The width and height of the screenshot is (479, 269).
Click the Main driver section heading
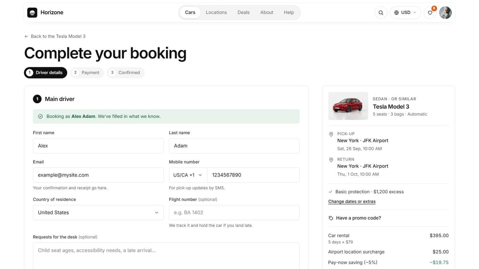coord(59,99)
